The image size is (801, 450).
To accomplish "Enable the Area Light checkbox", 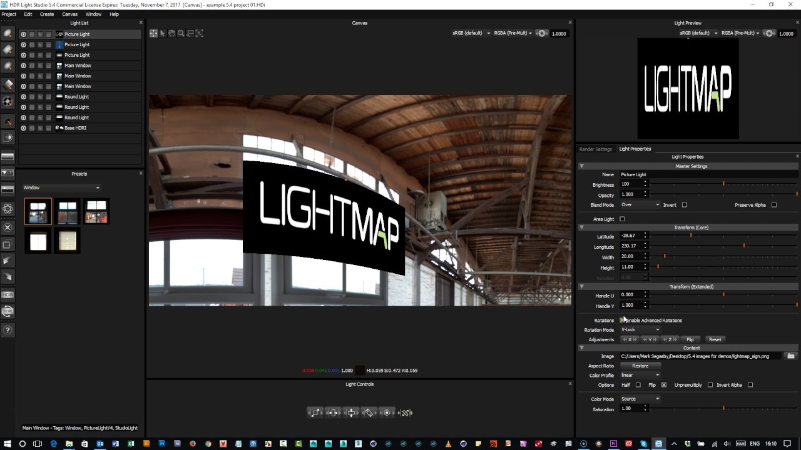I will point(622,219).
